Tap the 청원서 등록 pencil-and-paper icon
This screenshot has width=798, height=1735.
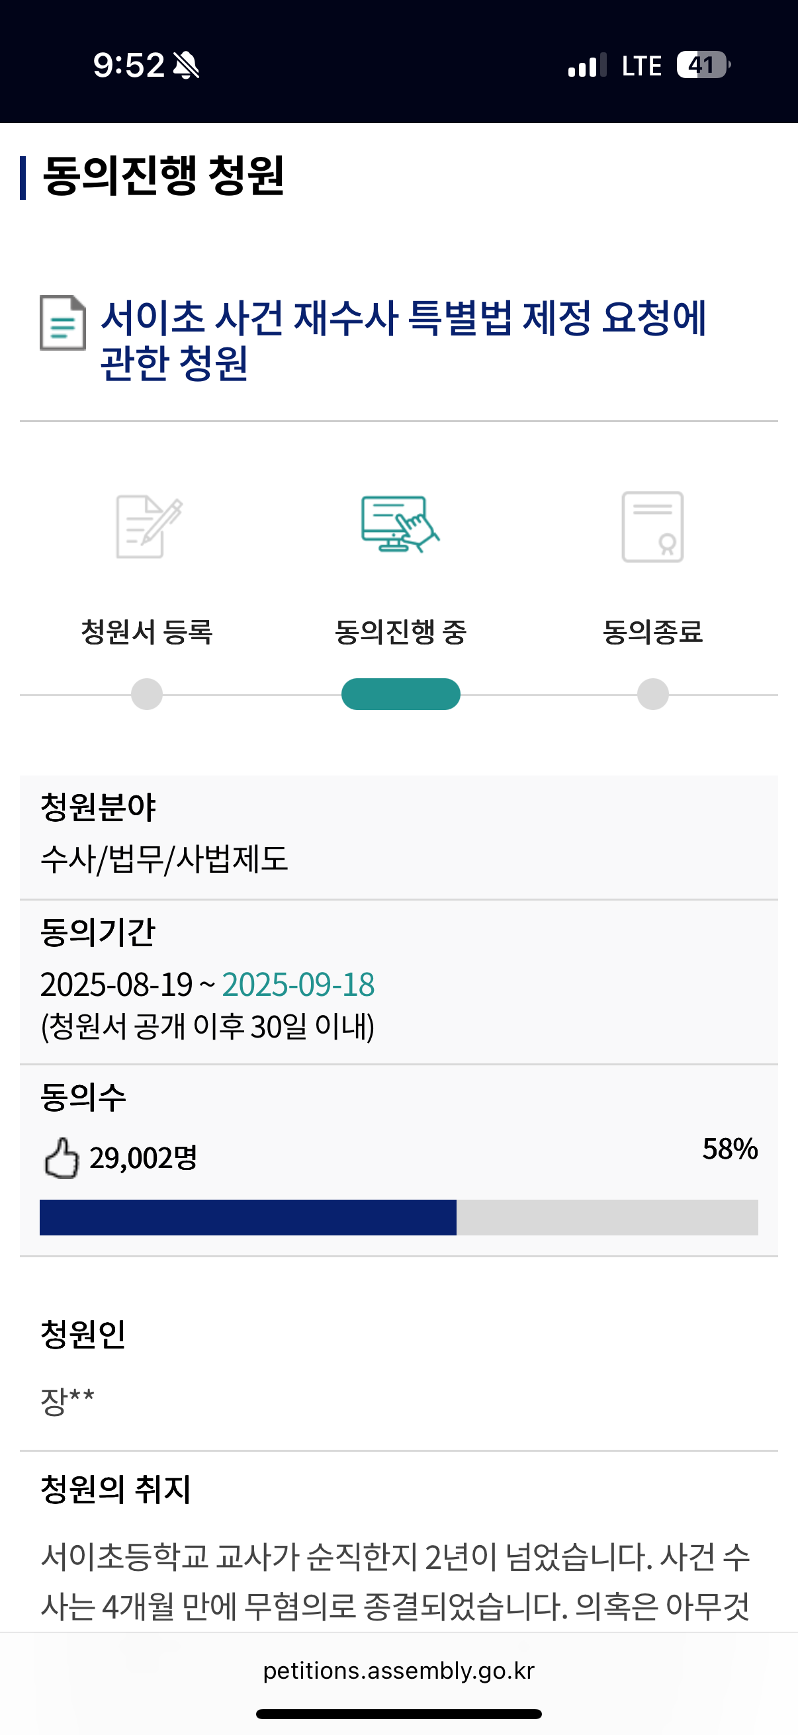[149, 527]
